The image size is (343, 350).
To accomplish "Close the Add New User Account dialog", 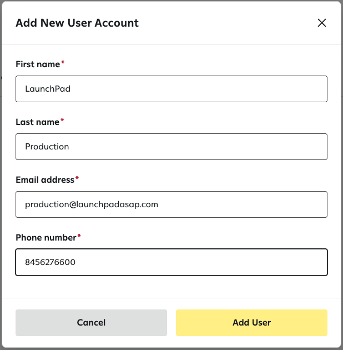I will tap(321, 23).
